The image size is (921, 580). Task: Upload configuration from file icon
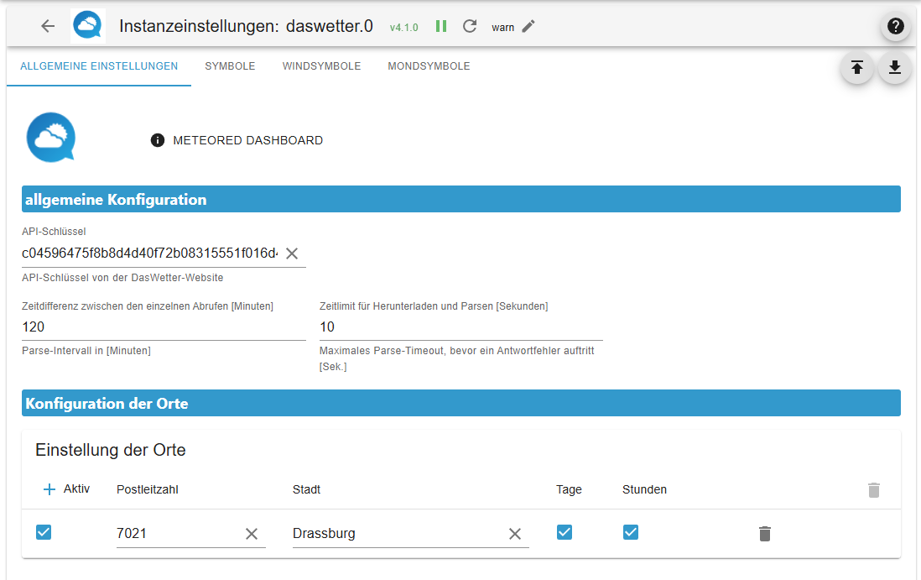coord(857,68)
